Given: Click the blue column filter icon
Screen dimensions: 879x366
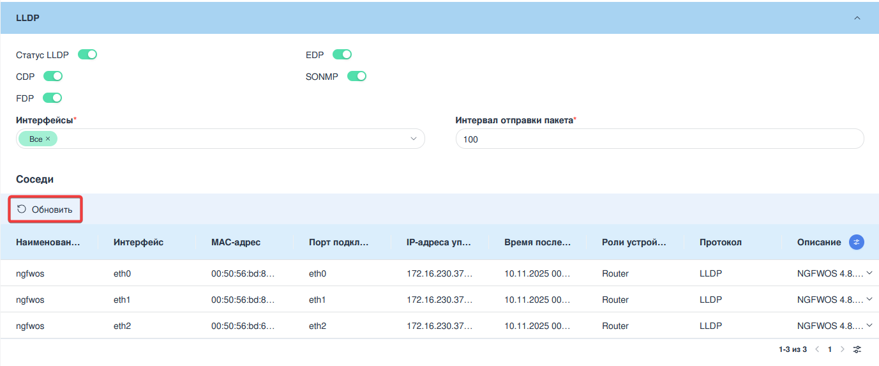Looking at the screenshot, I should 856,242.
